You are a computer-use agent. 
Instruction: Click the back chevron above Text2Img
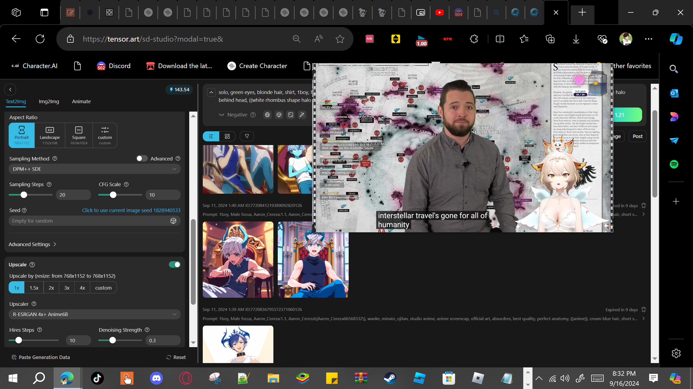[x=10, y=89]
